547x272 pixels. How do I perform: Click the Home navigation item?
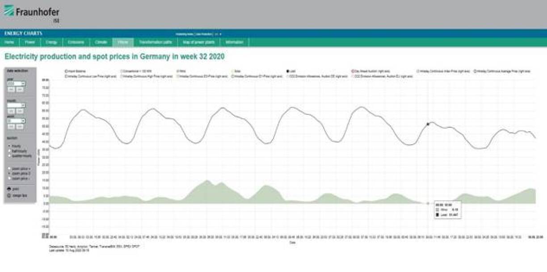[9, 42]
